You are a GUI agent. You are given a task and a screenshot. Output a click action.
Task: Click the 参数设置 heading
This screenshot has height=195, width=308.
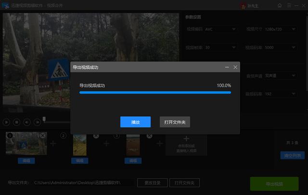coord(193,17)
